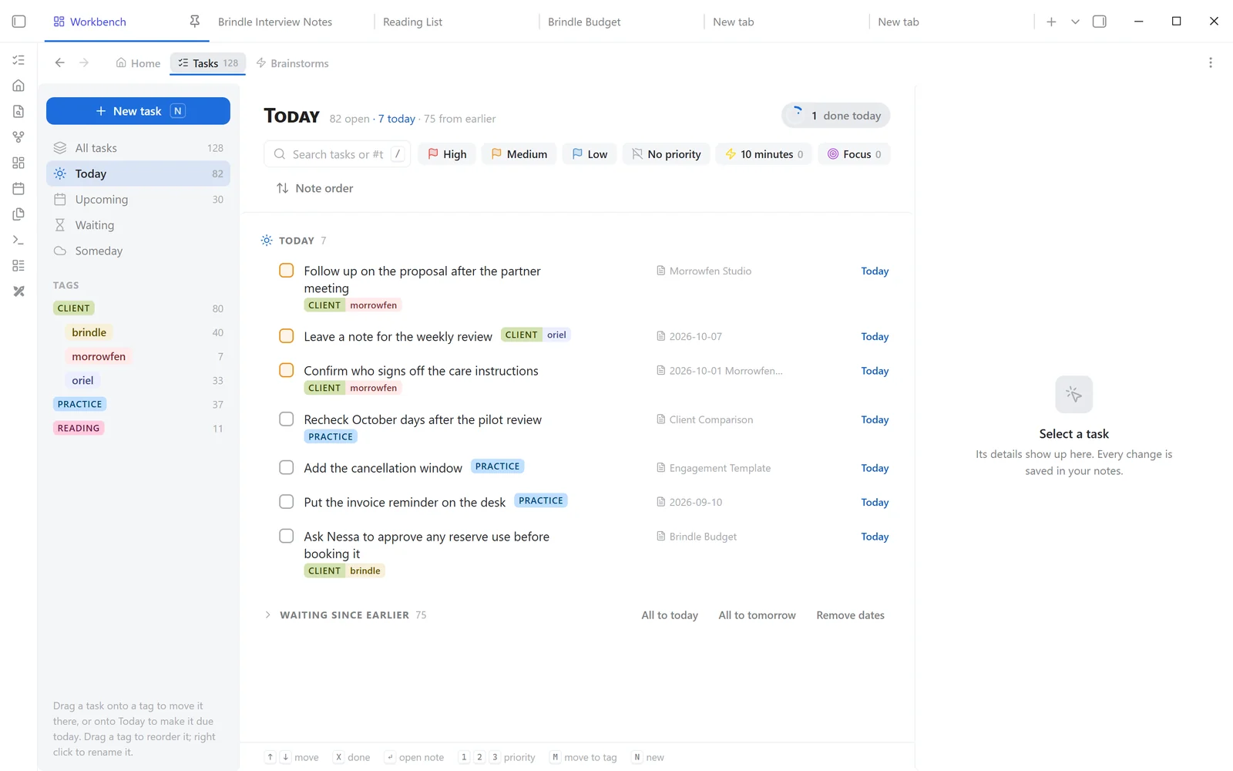Select All tasks in sidebar
The width and height of the screenshot is (1233, 771).
pos(138,148)
